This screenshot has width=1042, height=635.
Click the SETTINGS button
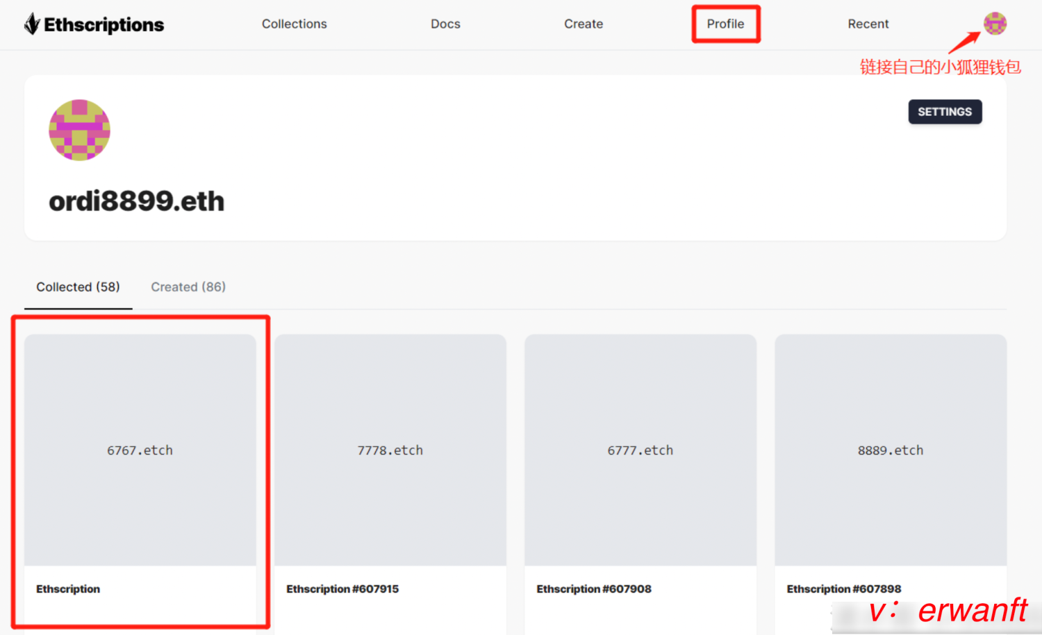click(x=945, y=112)
